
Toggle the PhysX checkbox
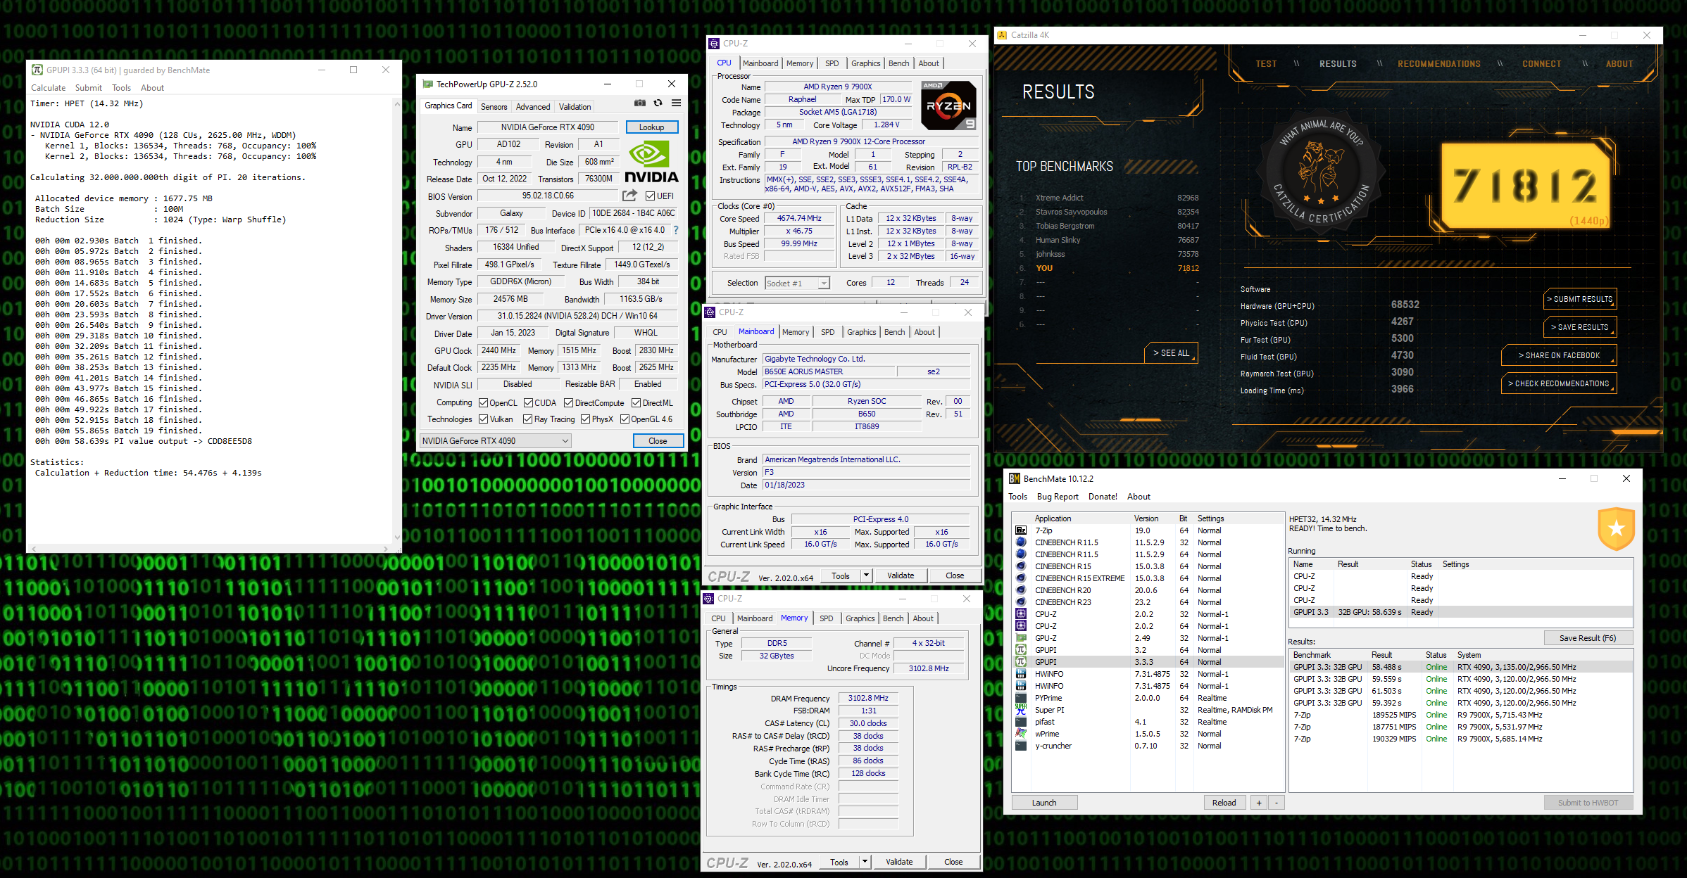[585, 419]
